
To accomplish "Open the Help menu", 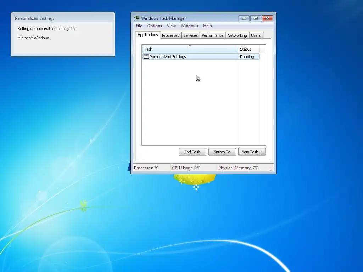I will [207, 26].
